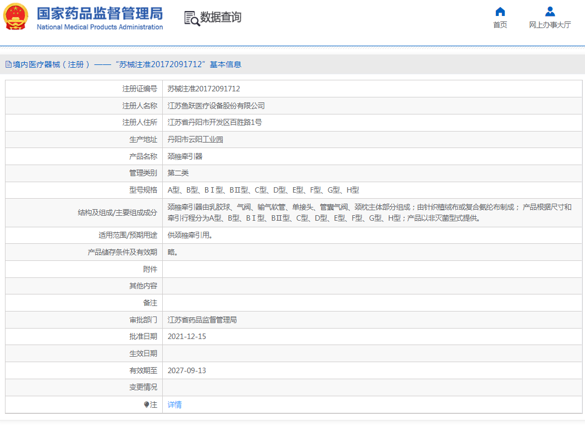Viewport: 585px width, 426px height.
Task: Click the 有效期至 label cell
Action: tap(84, 370)
